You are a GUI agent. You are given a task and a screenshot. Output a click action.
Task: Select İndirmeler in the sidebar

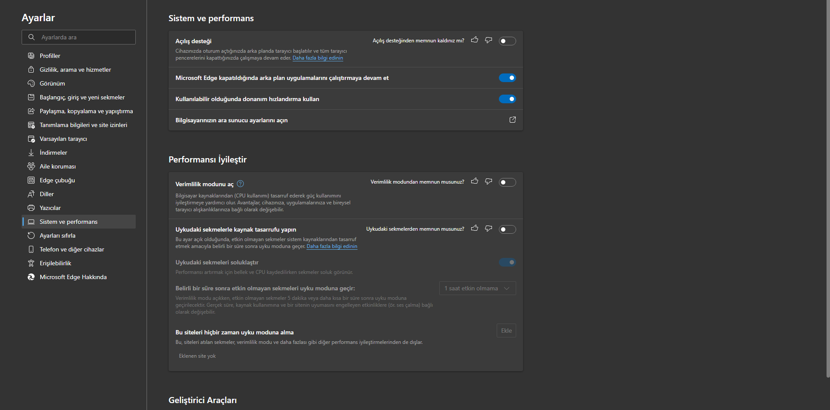[54, 153]
